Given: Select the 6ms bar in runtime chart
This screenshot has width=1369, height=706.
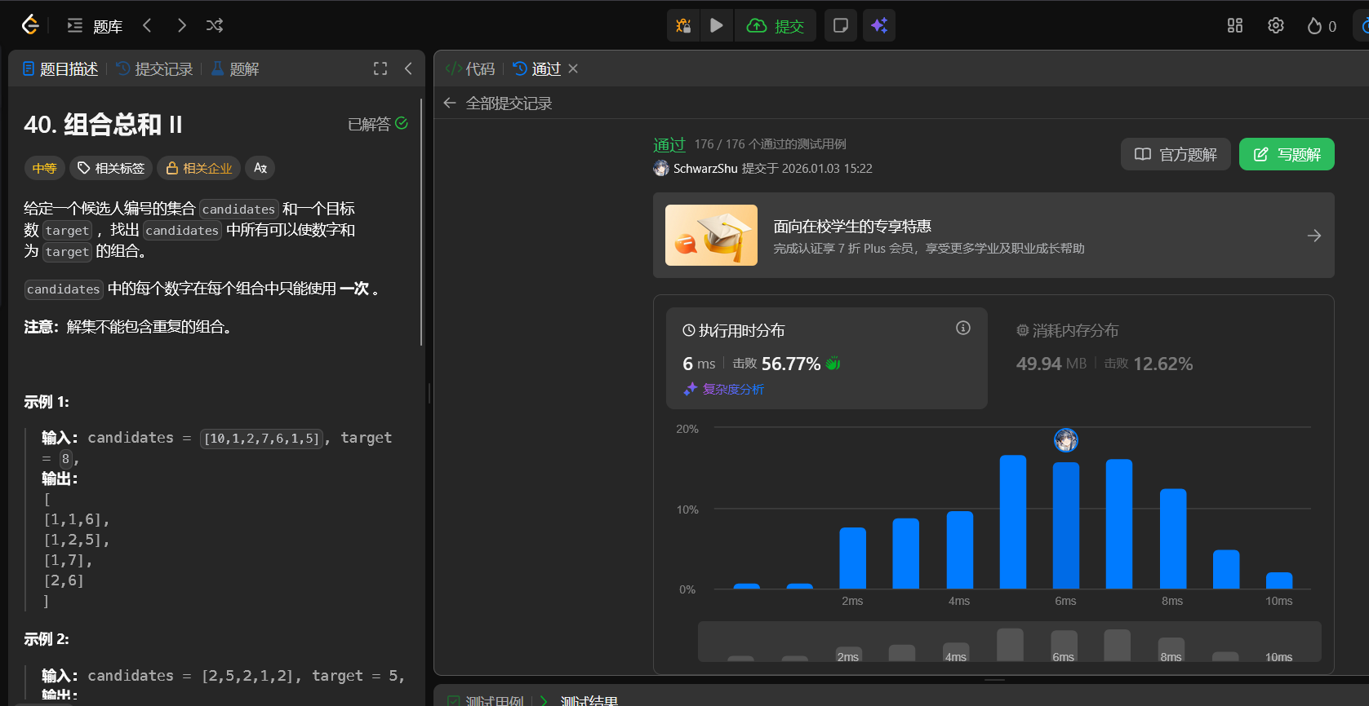Looking at the screenshot, I should point(1065,525).
